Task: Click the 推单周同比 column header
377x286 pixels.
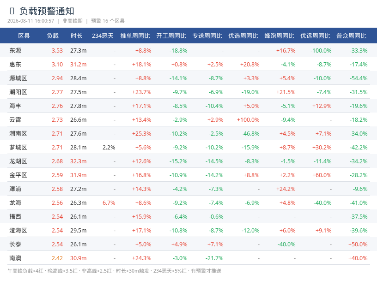Action: pyautogui.click(x=135, y=36)
